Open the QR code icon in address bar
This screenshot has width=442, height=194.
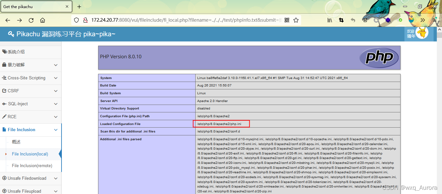coord(287,20)
